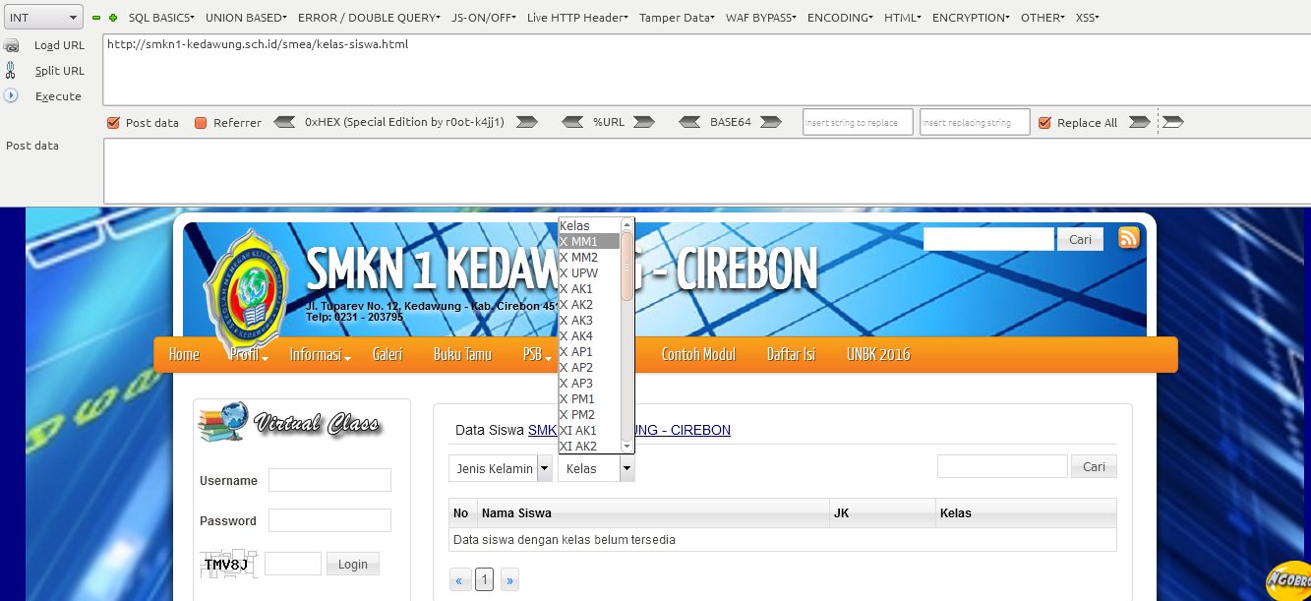Expand the PSB menu
The height and width of the screenshot is (601, 1311).
[536, 355]
